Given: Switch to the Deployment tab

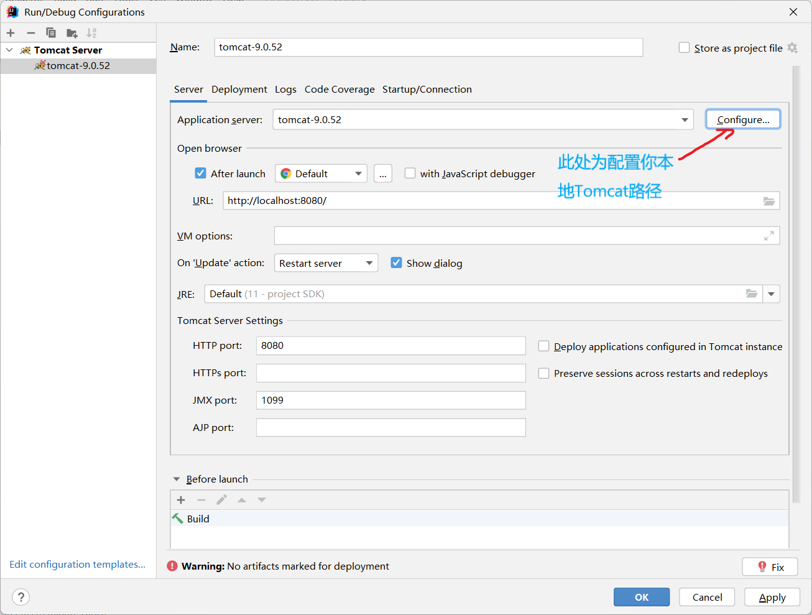Looking at the screenshot, I should [239, 90].
